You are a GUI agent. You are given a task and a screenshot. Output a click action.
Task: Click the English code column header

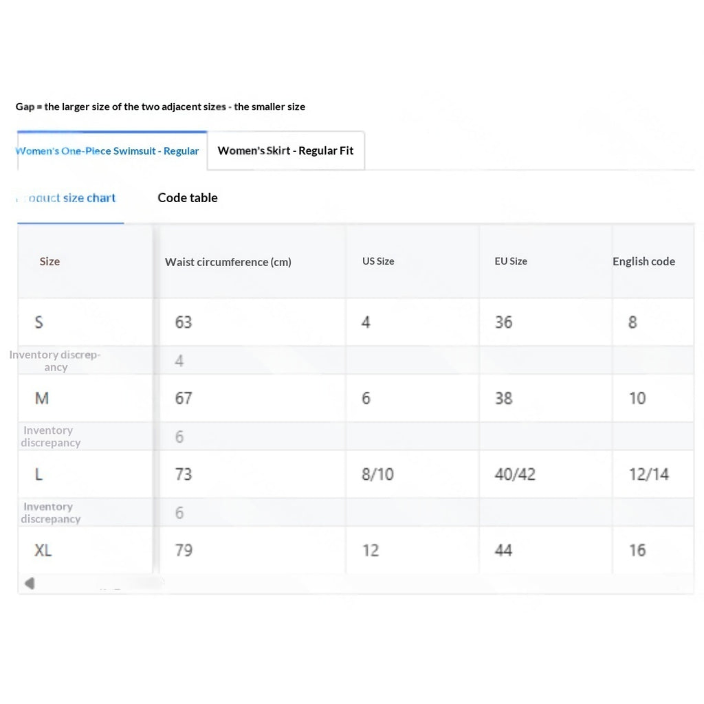(643, 261)
